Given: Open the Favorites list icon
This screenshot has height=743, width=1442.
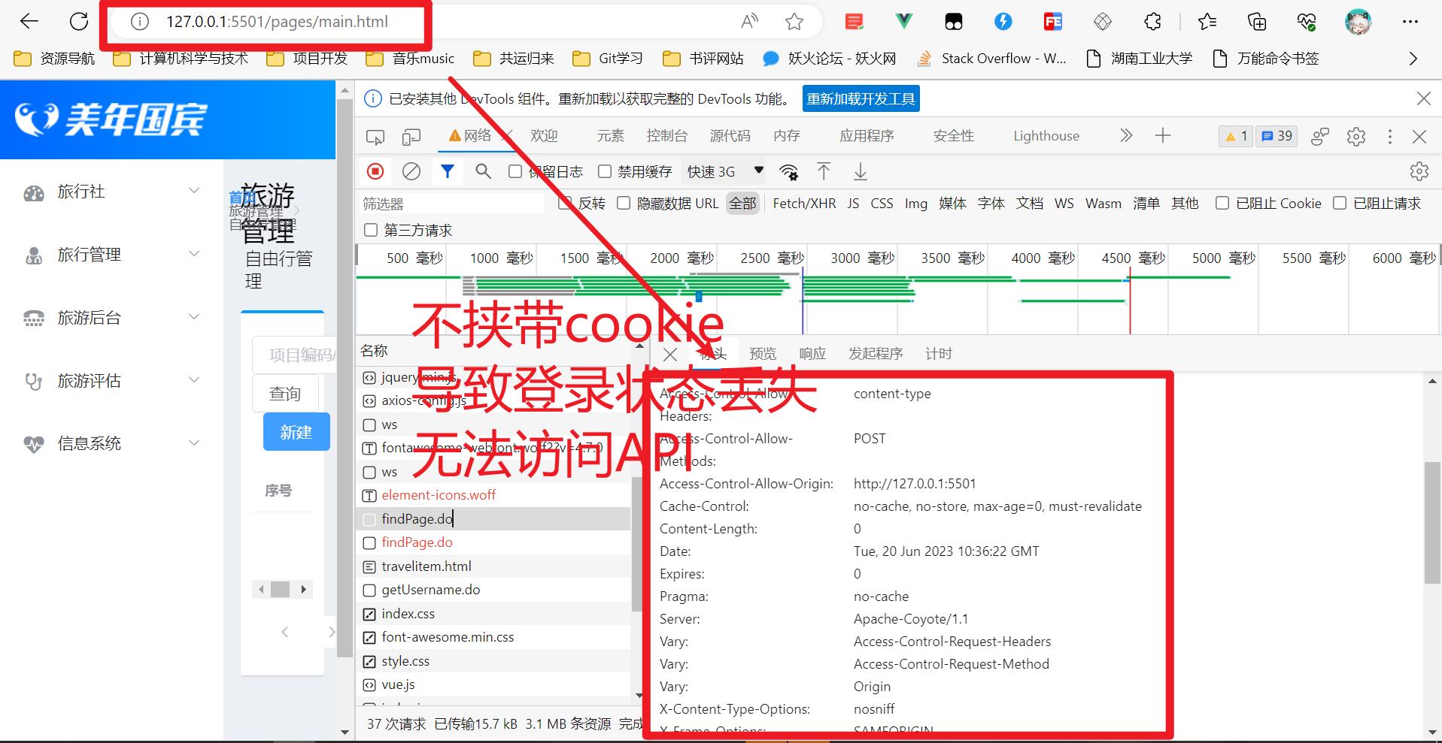Looking at the screenshot, I should tap(1207, 22).
